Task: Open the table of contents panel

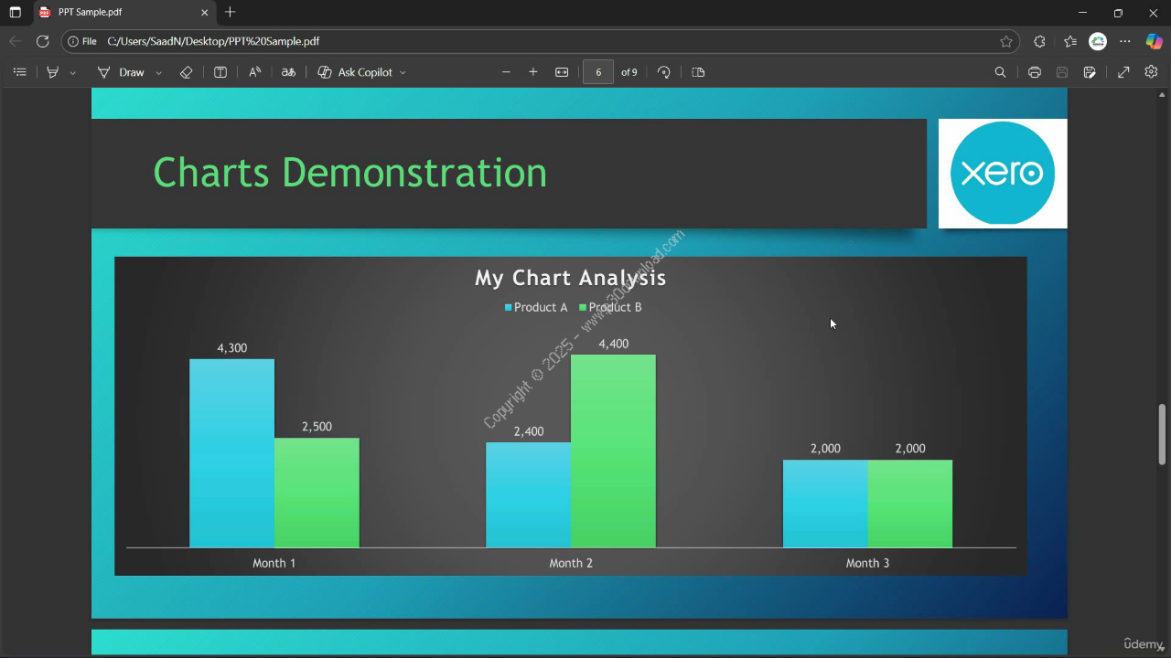Action: 19,72
